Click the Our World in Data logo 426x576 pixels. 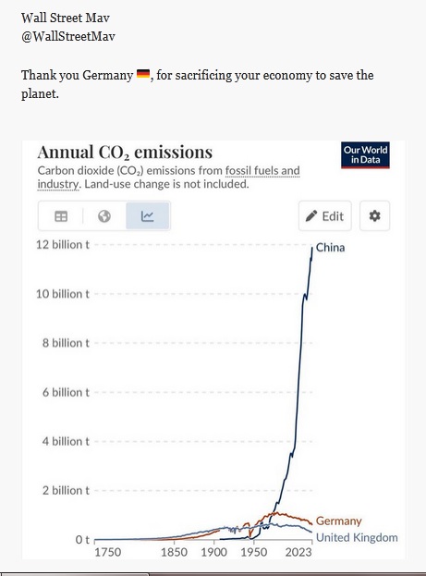coord(365,155)
